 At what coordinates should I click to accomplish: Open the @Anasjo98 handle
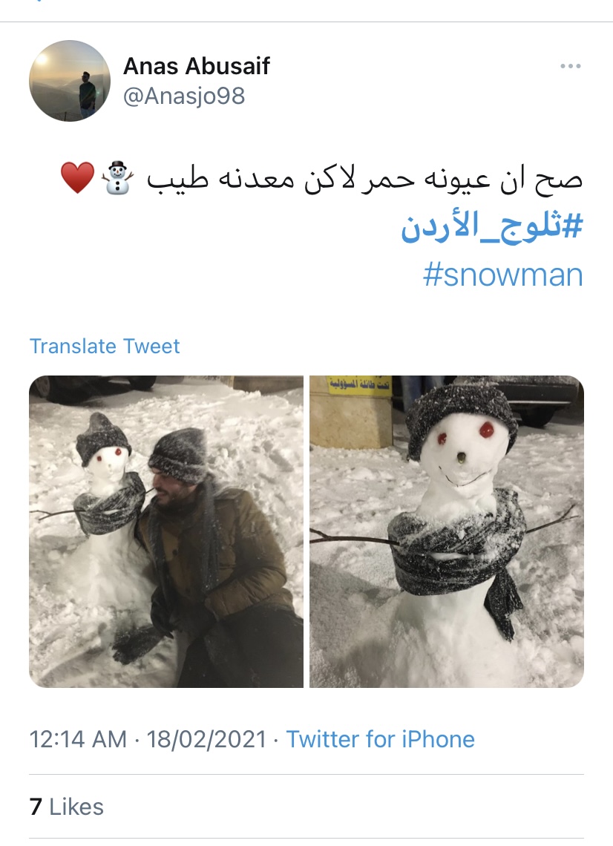tap(184, 96)
